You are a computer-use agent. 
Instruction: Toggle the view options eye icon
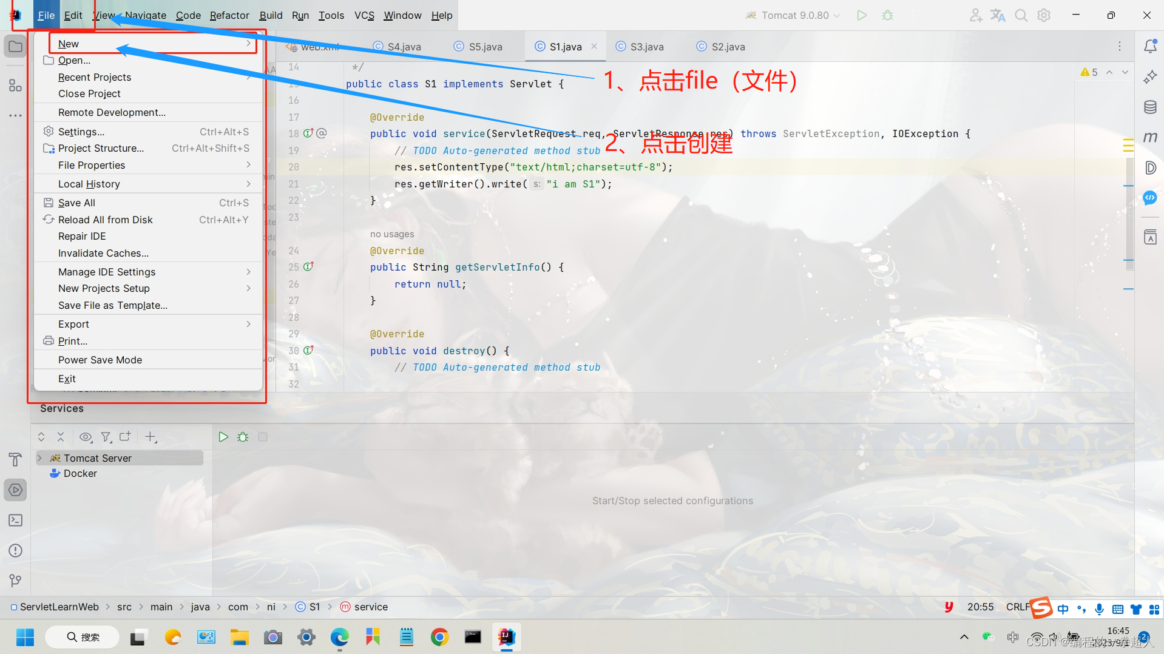pos(86,437)
